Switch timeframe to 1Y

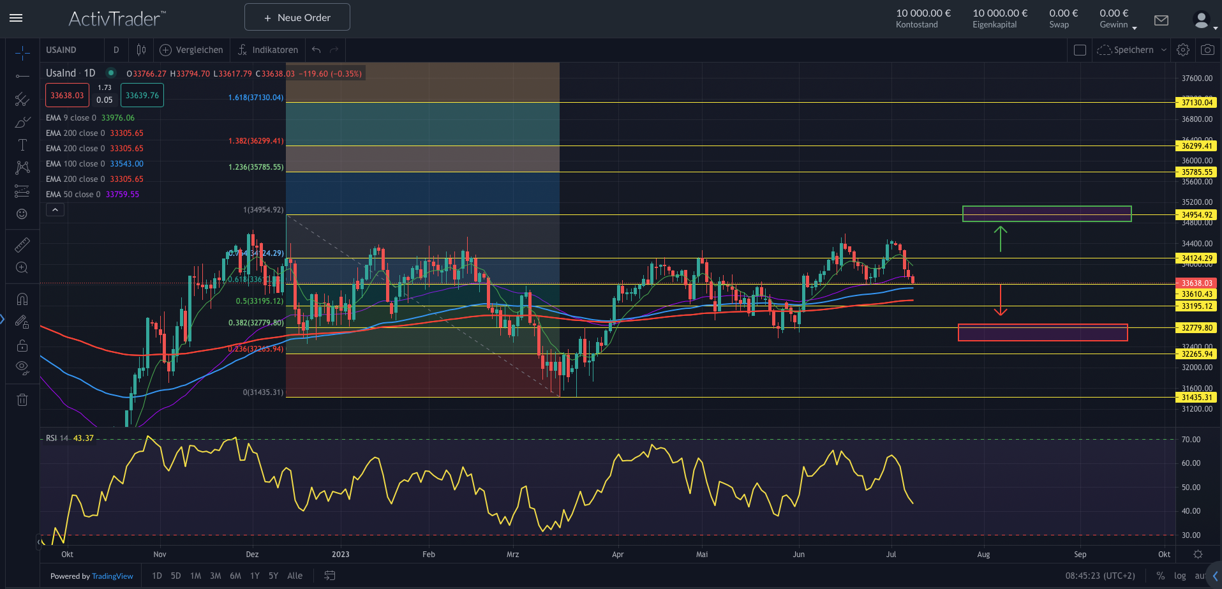[255, 576]
